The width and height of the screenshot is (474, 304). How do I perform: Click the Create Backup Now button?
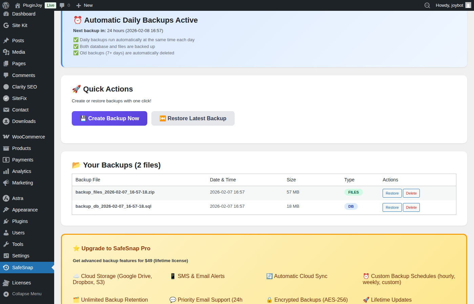pos(109,118)
